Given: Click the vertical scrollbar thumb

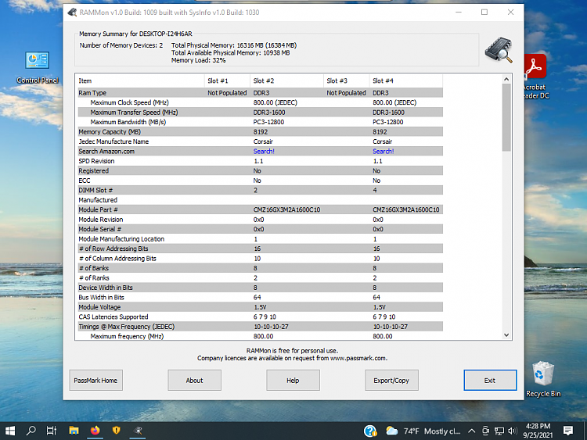Looking at the screenshot, I should point(506,117).
